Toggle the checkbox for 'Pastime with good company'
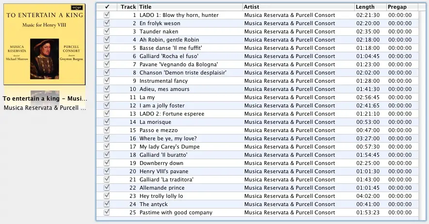Screen dimensions: 429x224 point(107,212)
